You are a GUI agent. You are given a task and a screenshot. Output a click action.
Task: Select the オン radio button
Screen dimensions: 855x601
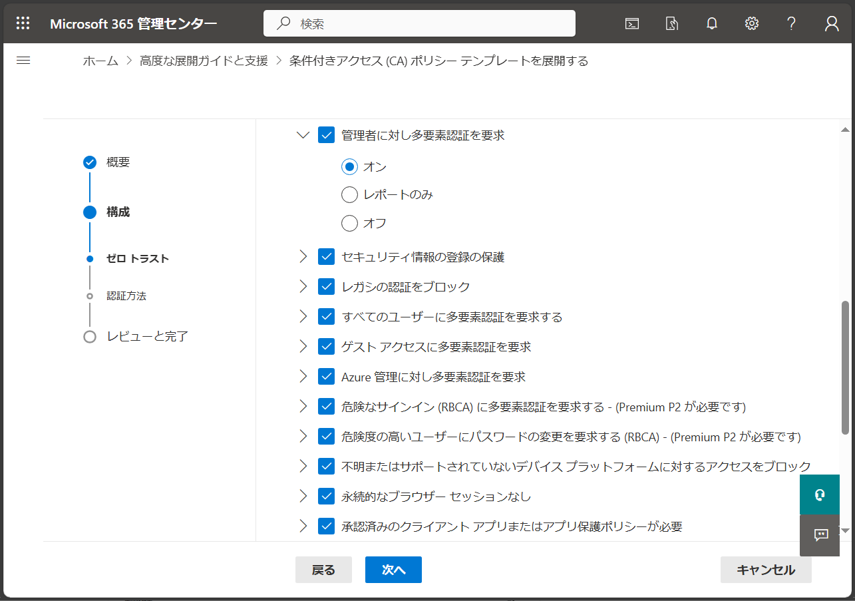(349, 166)
